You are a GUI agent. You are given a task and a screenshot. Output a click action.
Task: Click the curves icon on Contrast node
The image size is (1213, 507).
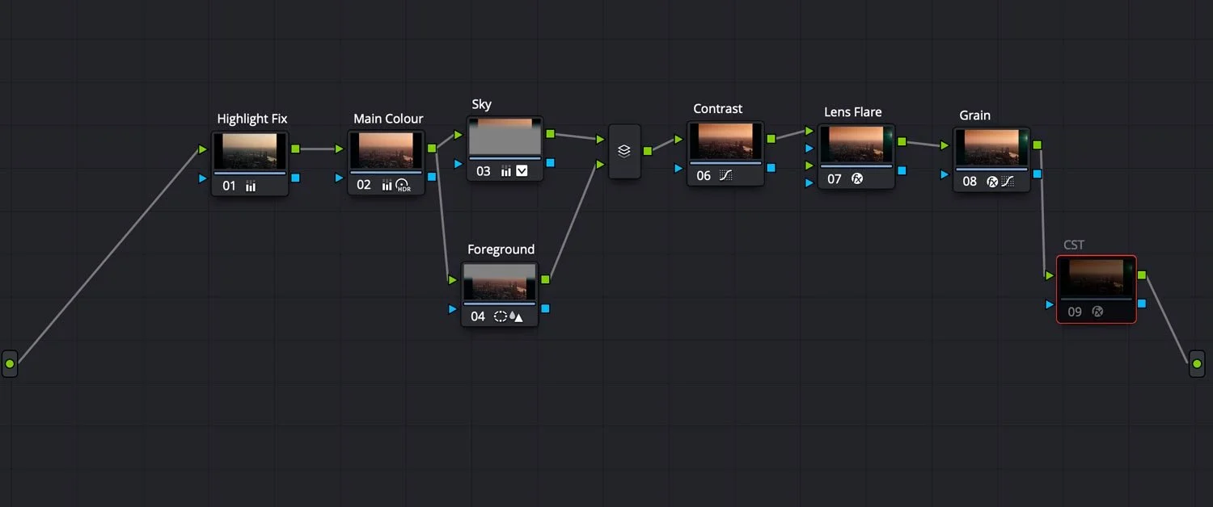725,175
